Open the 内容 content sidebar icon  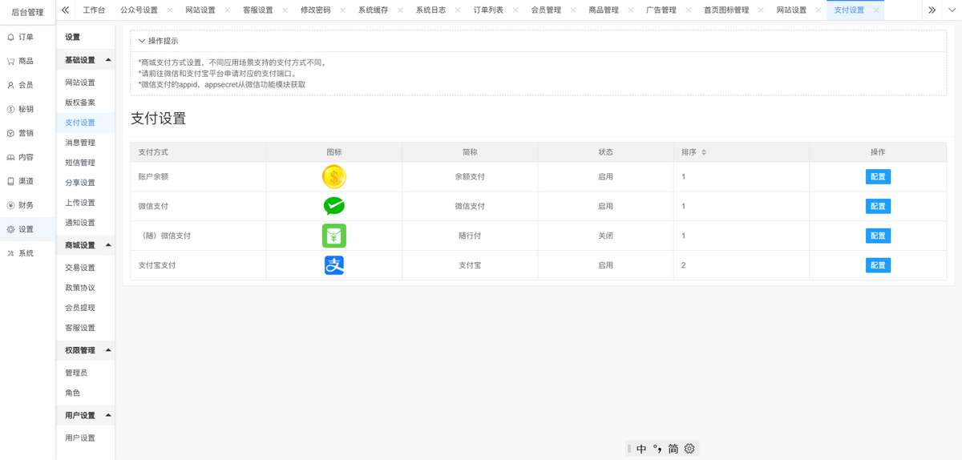pos(10,157)
